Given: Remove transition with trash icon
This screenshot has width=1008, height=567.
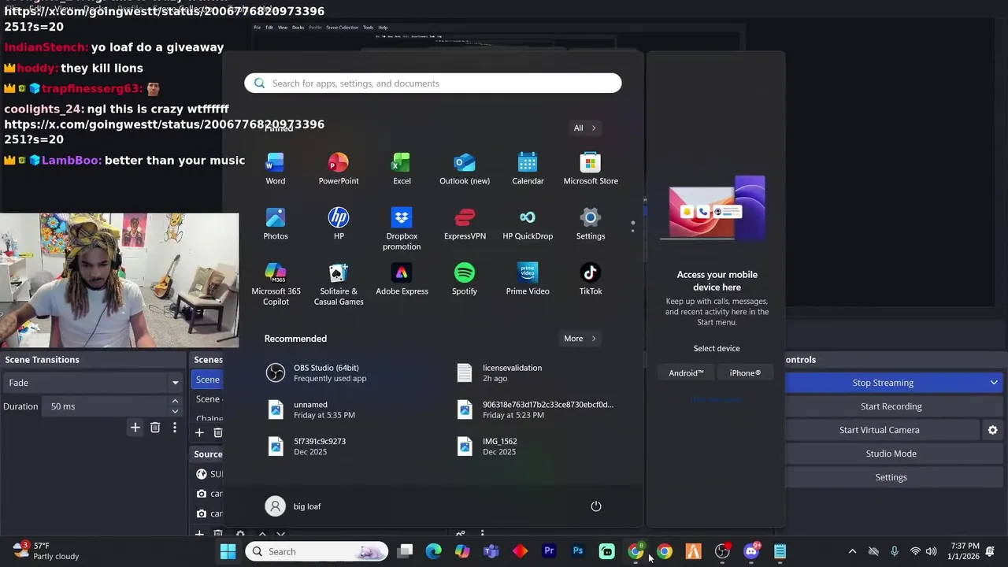Looking at the screenshot, I should (155, 427).
